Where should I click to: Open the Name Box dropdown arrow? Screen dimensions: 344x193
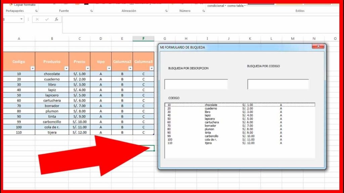click(21, 19)
